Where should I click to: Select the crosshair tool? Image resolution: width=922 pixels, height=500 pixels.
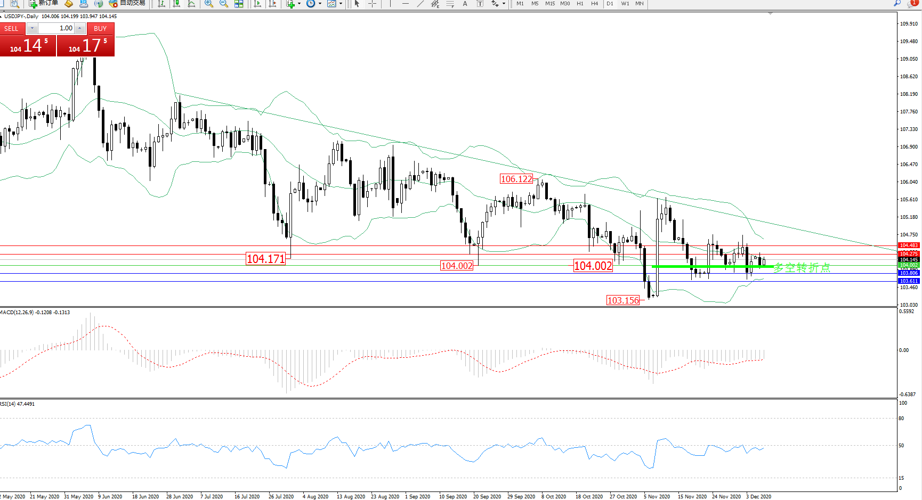[372, 4]
